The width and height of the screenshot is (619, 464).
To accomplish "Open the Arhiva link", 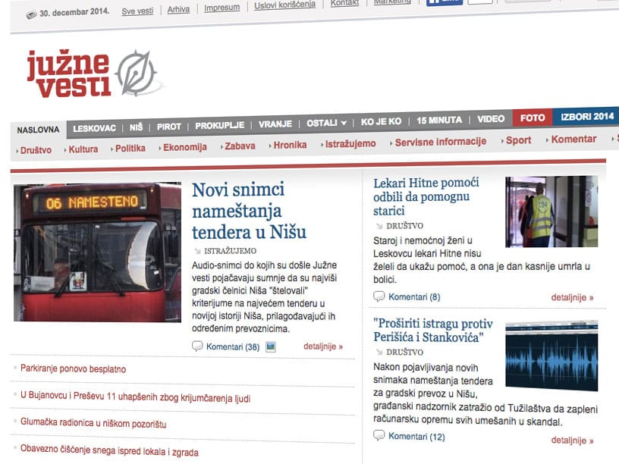I will pos(178,9).
